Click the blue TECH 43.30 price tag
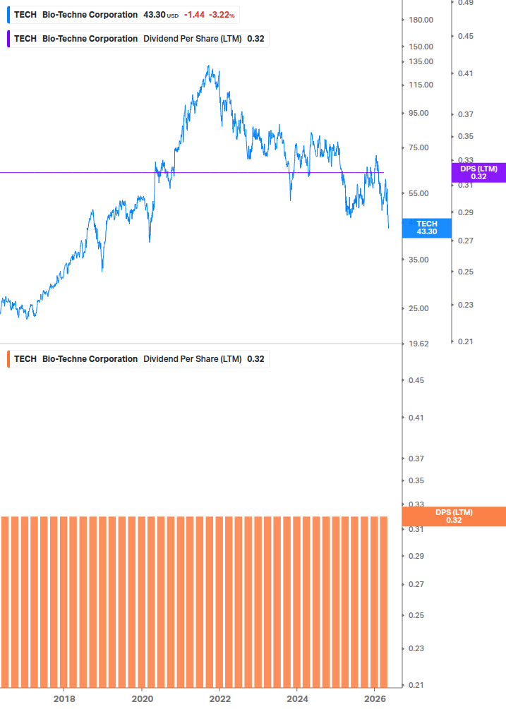 click(427, 228)
